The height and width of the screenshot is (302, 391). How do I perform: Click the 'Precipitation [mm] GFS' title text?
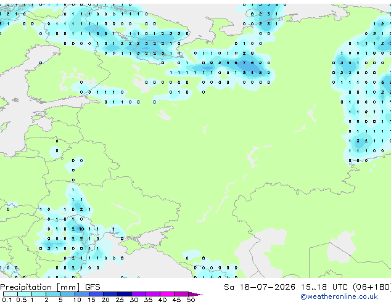50,287
